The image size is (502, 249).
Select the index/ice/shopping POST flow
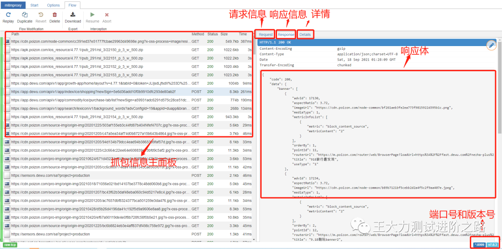tap(128, 92)
